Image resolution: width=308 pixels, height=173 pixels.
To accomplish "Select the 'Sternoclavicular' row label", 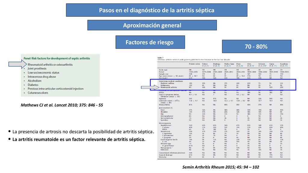I will 167,118.
